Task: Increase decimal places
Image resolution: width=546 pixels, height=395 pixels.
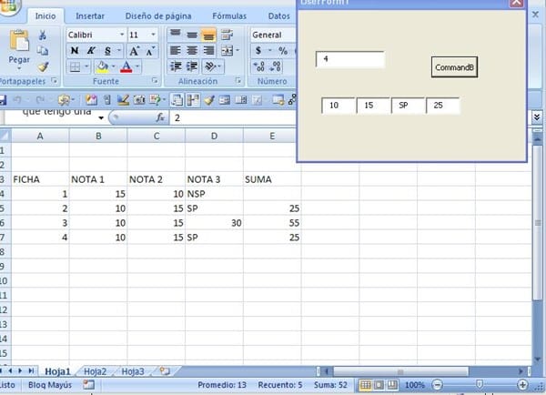Action: [x=259, y=66]
